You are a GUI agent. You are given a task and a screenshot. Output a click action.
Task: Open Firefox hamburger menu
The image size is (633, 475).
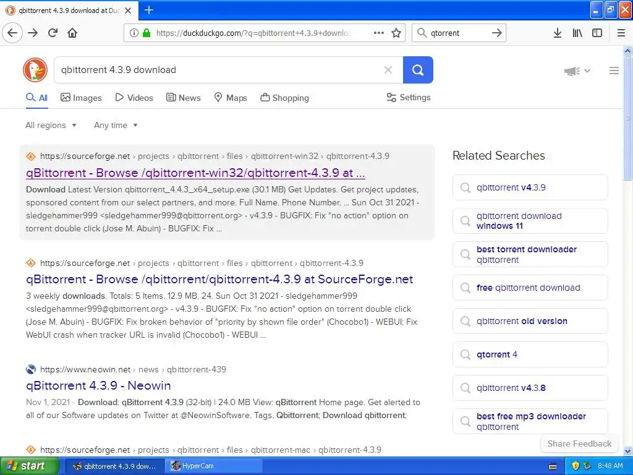[x=621, y=33]
